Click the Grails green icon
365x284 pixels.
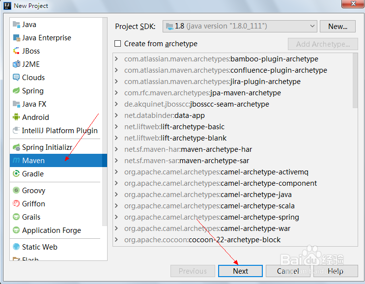click(16, 217)
